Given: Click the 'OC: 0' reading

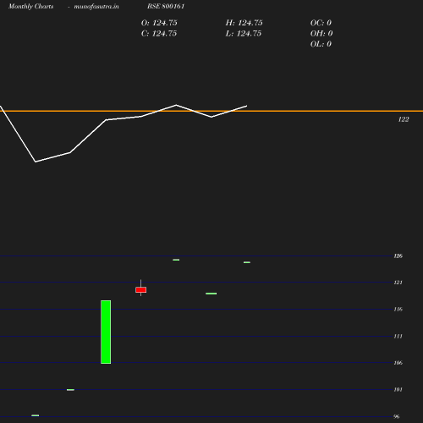Looking at the screenshot, I should click(x=321, y=23).
